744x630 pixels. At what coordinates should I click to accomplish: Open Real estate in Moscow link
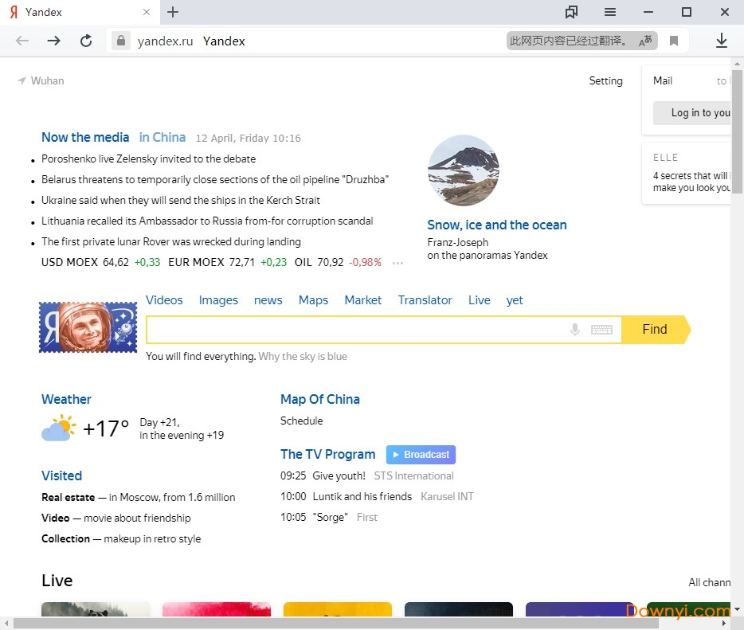tap(138, 497)
